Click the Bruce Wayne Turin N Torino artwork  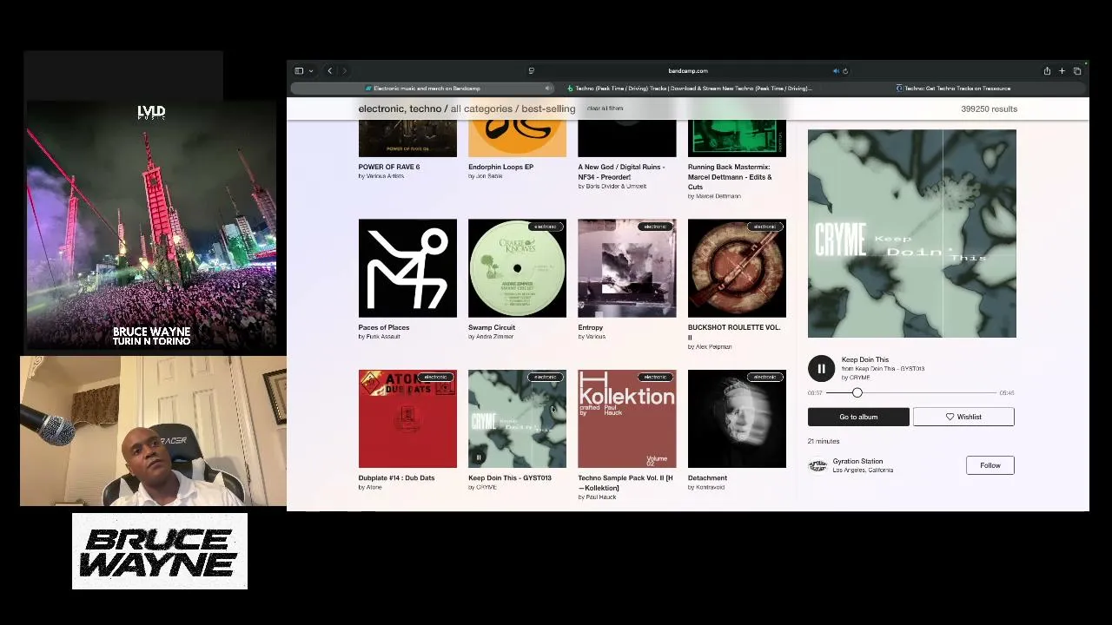click(151, 226)
